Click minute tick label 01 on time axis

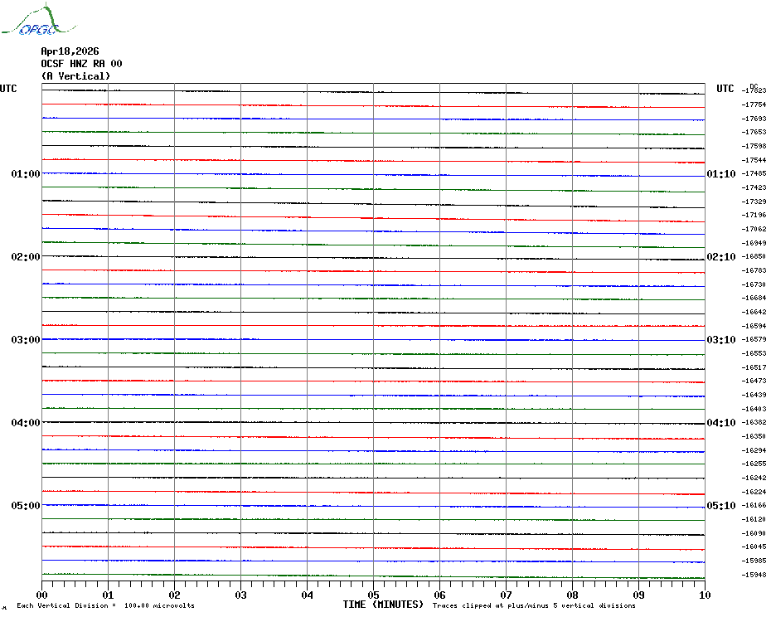tap(108, 595)
